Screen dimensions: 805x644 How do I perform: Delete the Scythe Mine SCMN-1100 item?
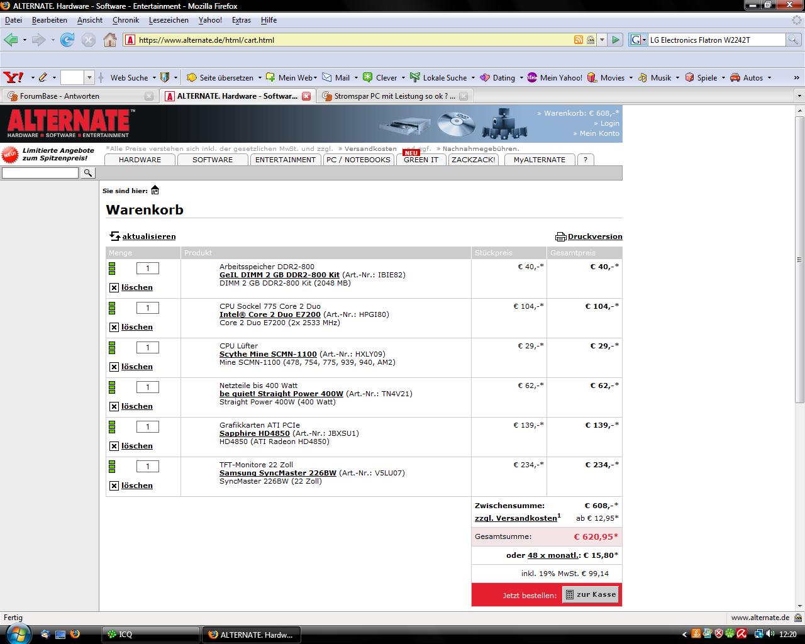click(131, 367)
